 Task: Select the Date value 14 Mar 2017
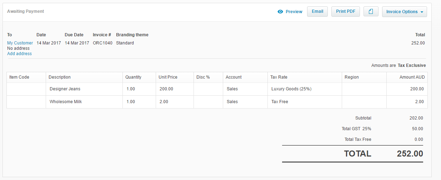49,43
